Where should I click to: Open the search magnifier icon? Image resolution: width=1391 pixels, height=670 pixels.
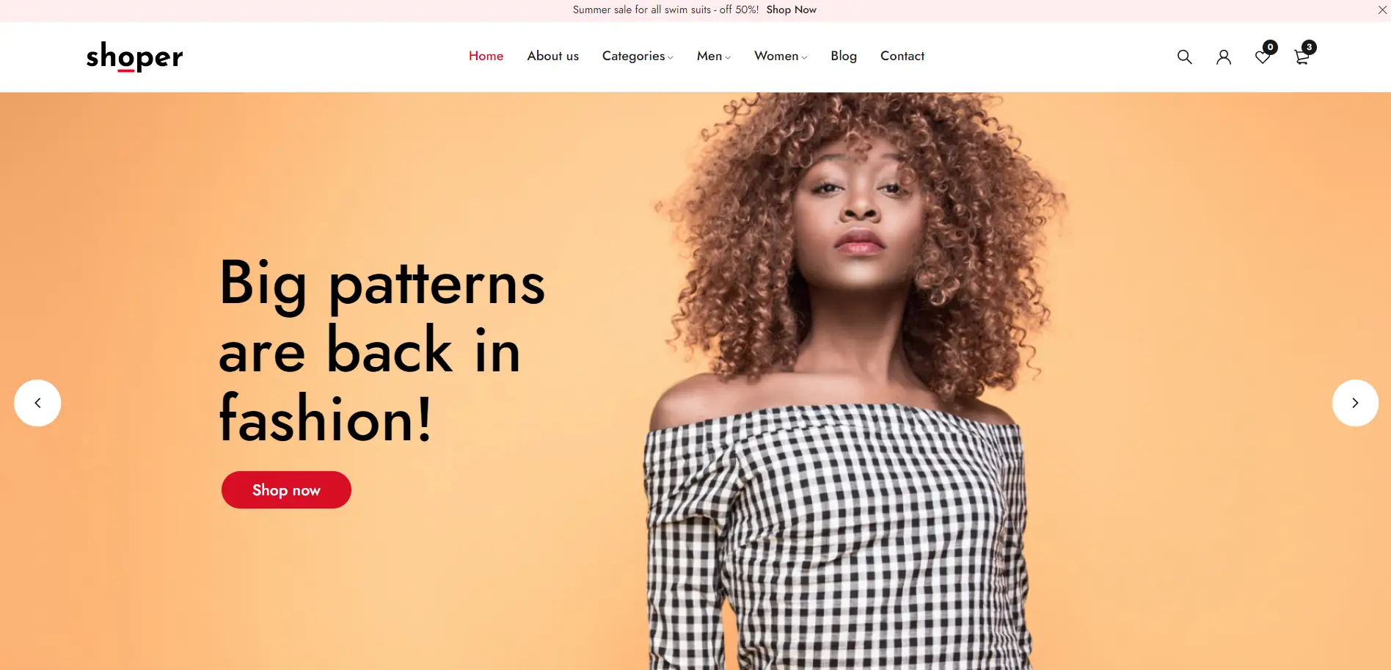pyautogui.click(x=1184, y=57)
